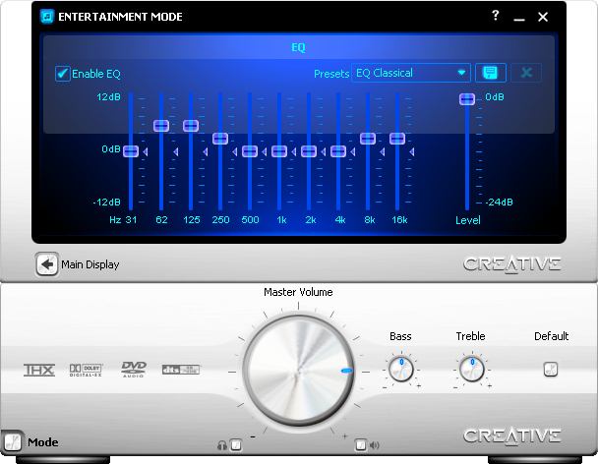Toggle the speaker mute checkbox

(361, 445)
